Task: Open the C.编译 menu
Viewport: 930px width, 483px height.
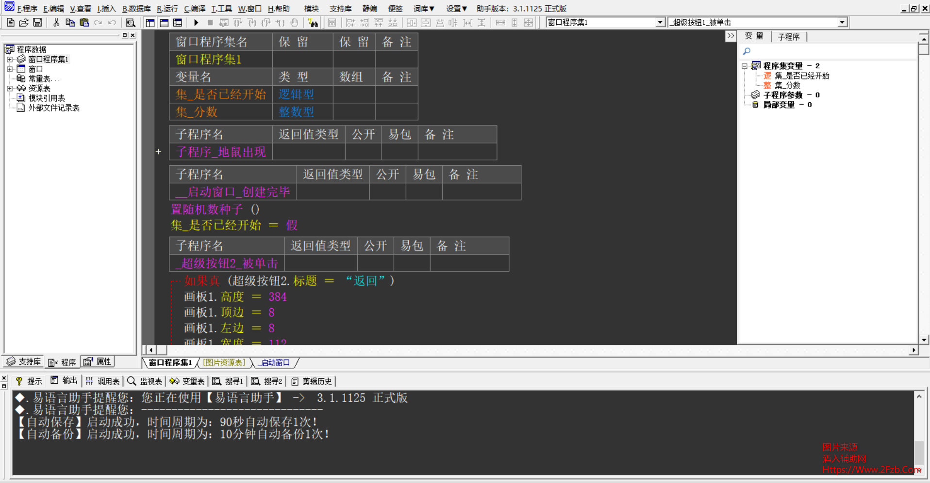Action: pyautogui.click(x=195, y=8)
